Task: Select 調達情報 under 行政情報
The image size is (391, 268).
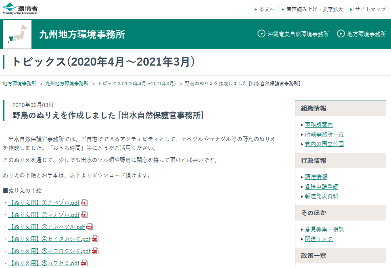Action: coord(316,177)
